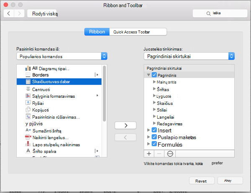The height and width of the screenshot is (193, 251).
Task: Select the Skaičiuotuvas dabar calculator icon
Action: [28, 81]
